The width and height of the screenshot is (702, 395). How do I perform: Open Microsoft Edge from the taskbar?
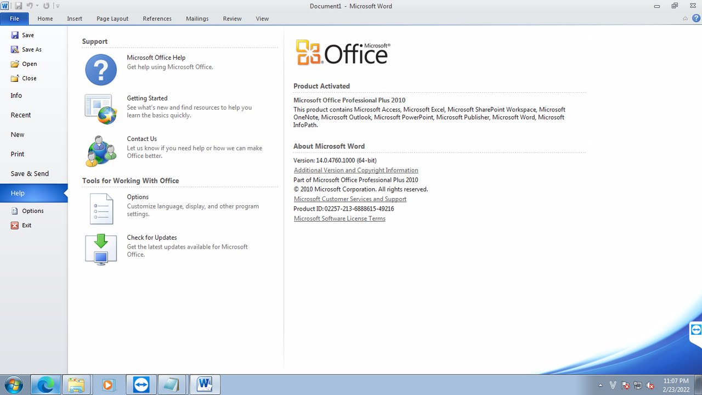46,385
